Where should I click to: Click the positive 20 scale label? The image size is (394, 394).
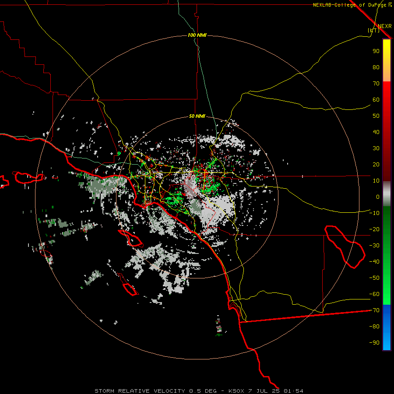coord(376,164)
